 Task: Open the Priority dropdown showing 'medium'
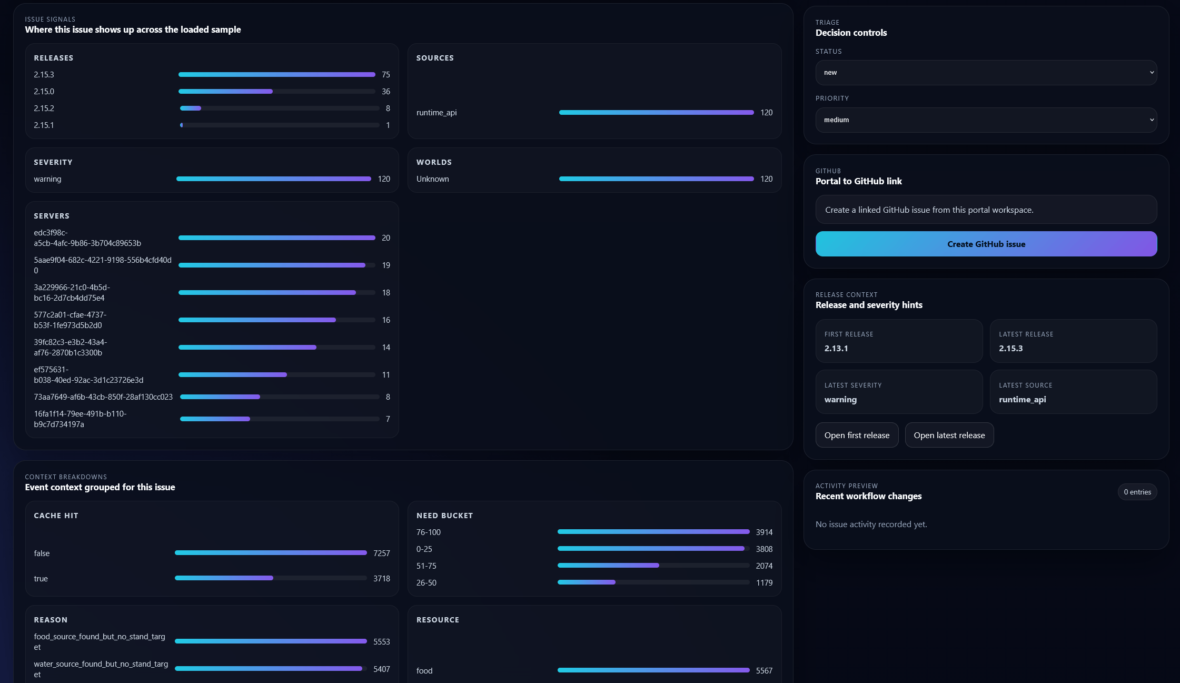986,120
